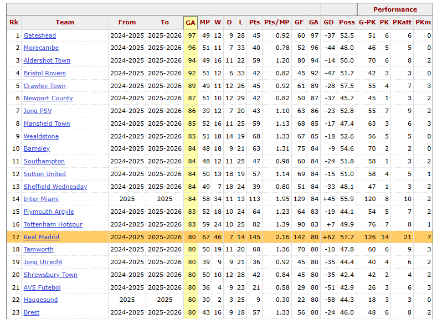This screenshot has width=437, height=319.
Task: Open Plymouth Argyle team page
Action: [x=49, y=212]
